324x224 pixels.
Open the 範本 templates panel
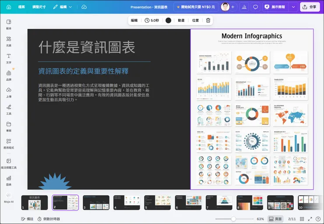point(9,24)
